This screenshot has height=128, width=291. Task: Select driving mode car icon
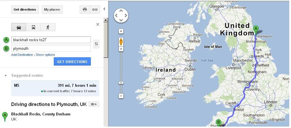coord(19,27)
